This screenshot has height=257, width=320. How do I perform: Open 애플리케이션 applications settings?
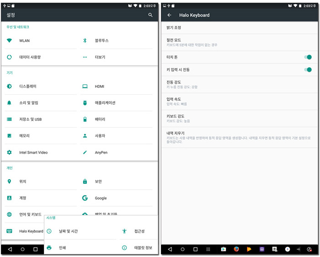[x=116, y=103]
